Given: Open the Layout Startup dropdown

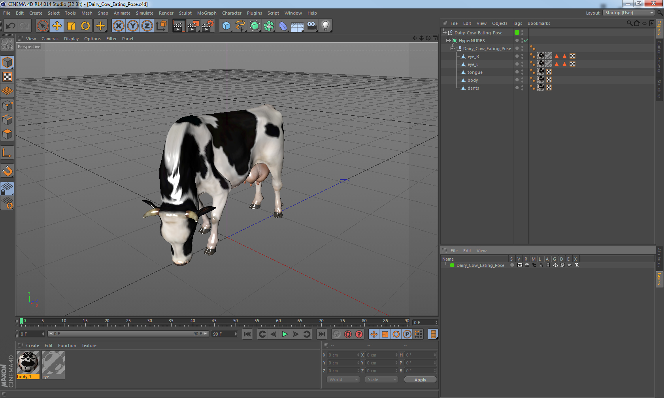Looking at the screenshot, I should pyautogui.click(x=629, y=13).
